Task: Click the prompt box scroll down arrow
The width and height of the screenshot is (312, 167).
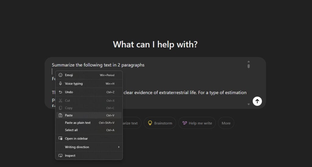Action: (249, 104)
